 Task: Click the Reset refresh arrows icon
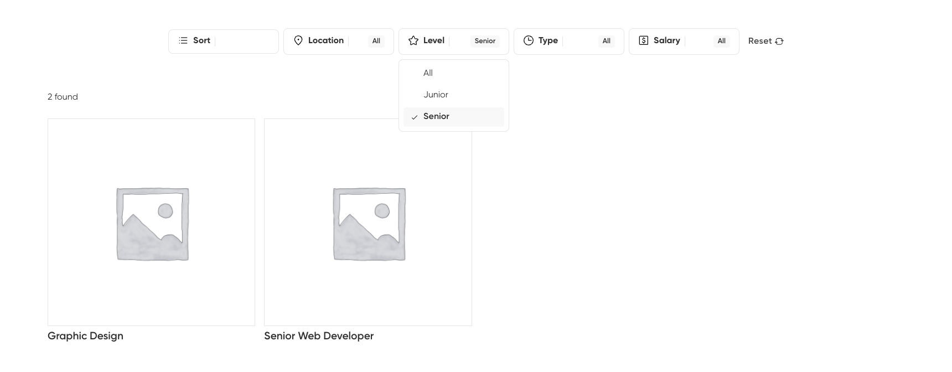(x=779, y=42)
